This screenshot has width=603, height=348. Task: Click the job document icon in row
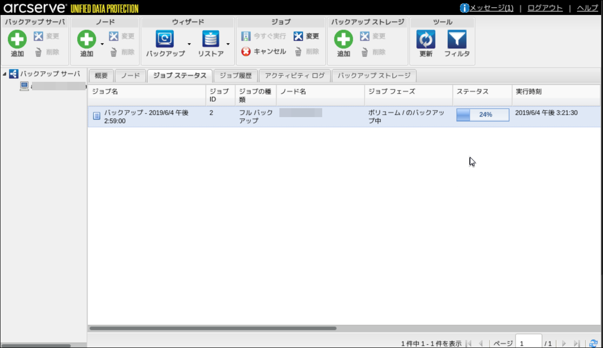tap(96, 116)
